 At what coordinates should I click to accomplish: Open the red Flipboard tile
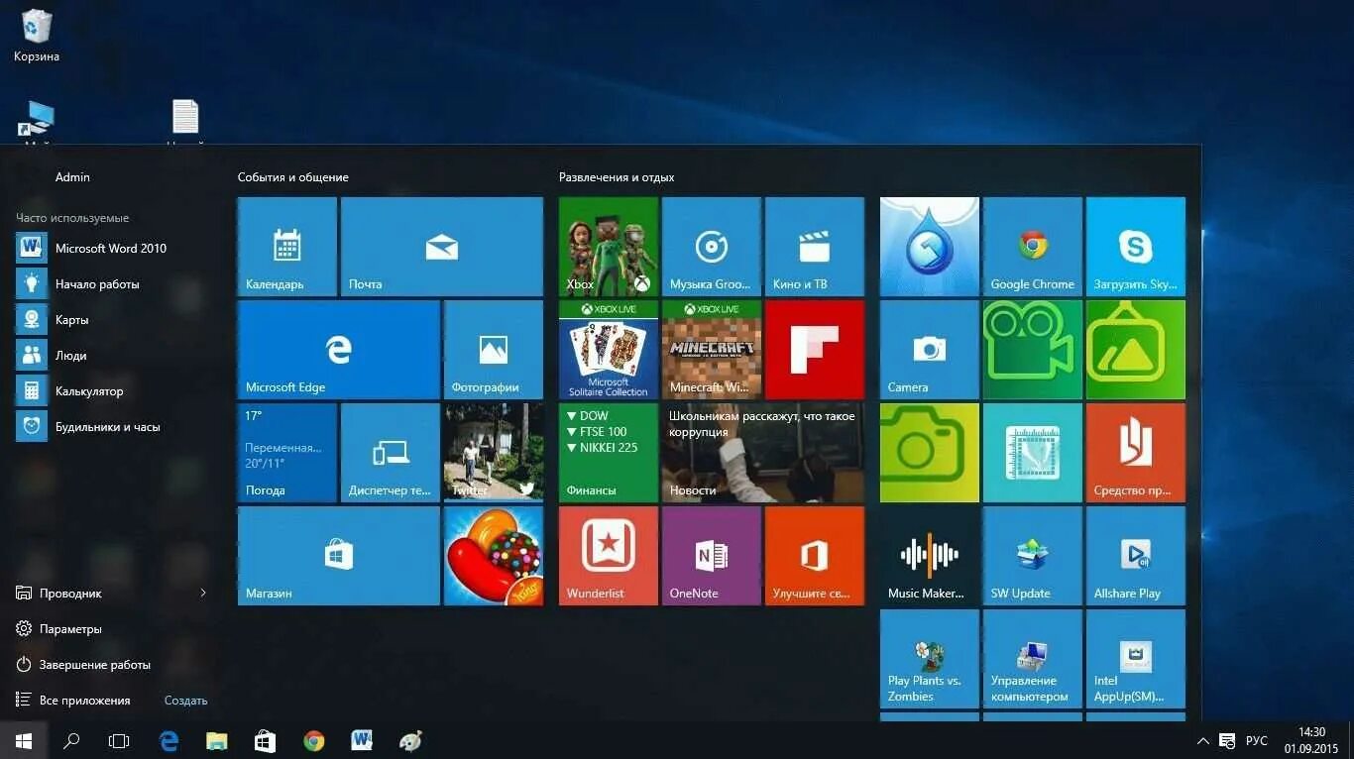click(x=815, y=350)
